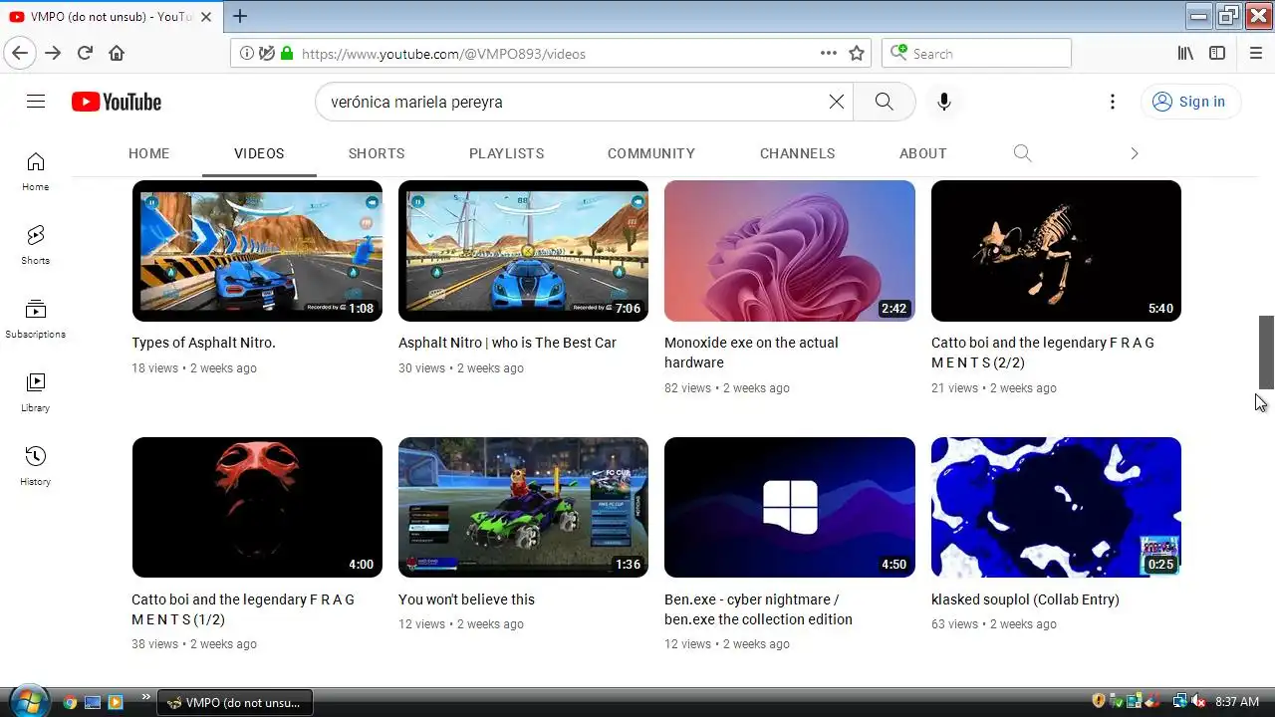Toggle Firefox sidebars icon
The image size is (1275, 717).
(1217, 53)
